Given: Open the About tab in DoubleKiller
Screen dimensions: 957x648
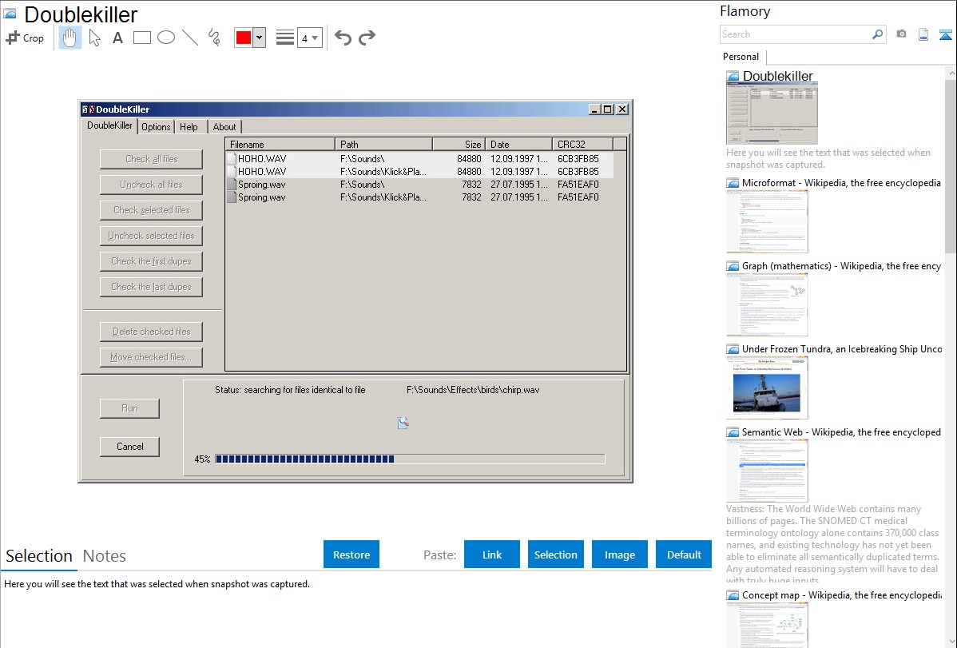Looking at the screenshot, I should tap(224, 127).
